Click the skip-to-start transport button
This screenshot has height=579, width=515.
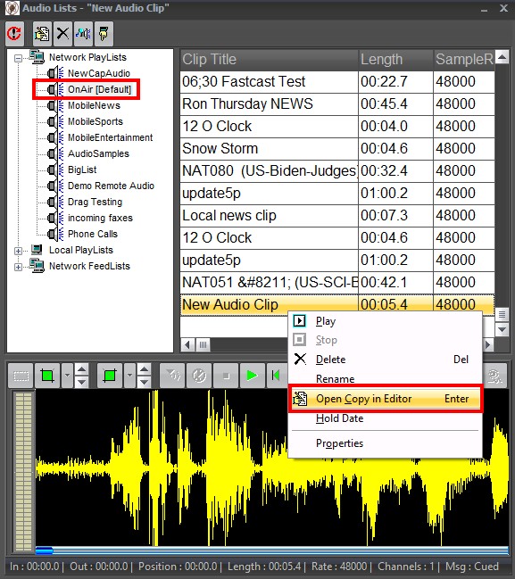(276, 376)
